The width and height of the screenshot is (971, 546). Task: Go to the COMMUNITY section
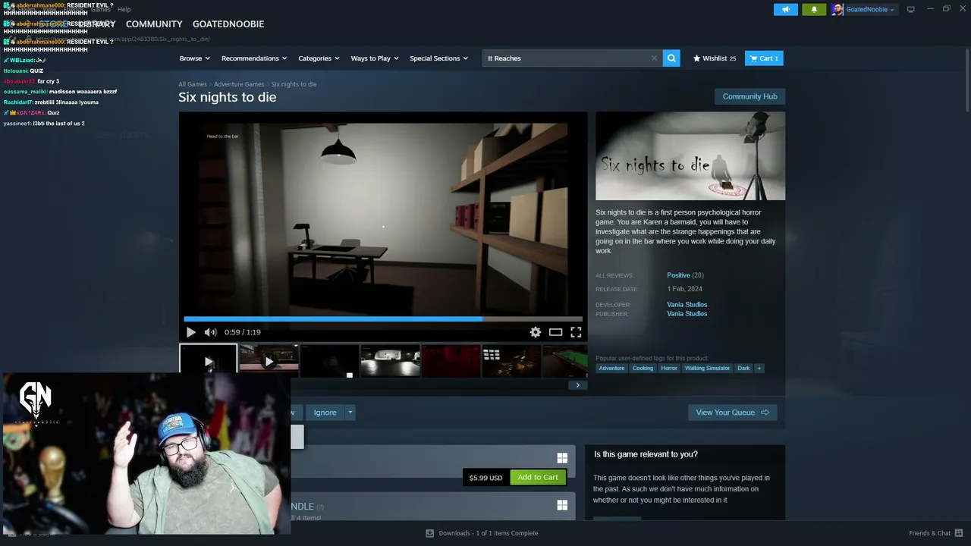[x=154, y=24]
